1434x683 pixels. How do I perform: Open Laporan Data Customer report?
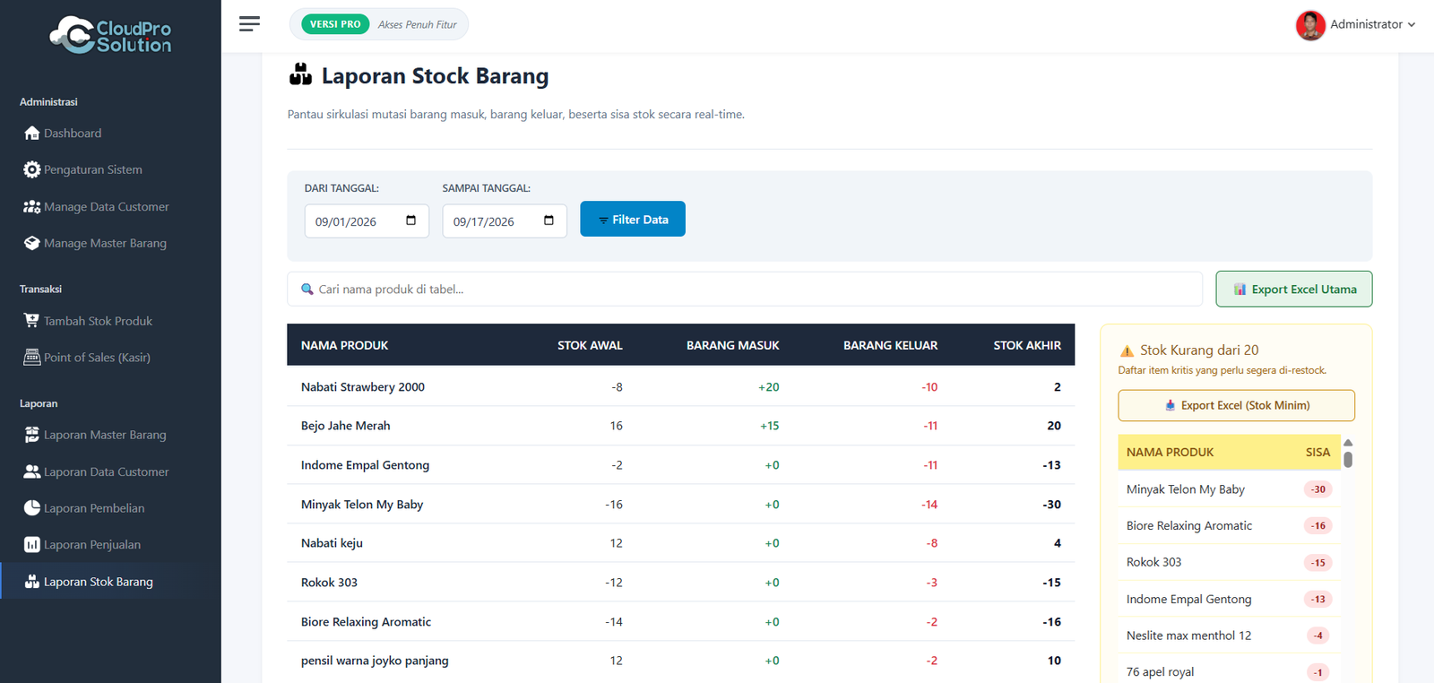pos(107,471)
